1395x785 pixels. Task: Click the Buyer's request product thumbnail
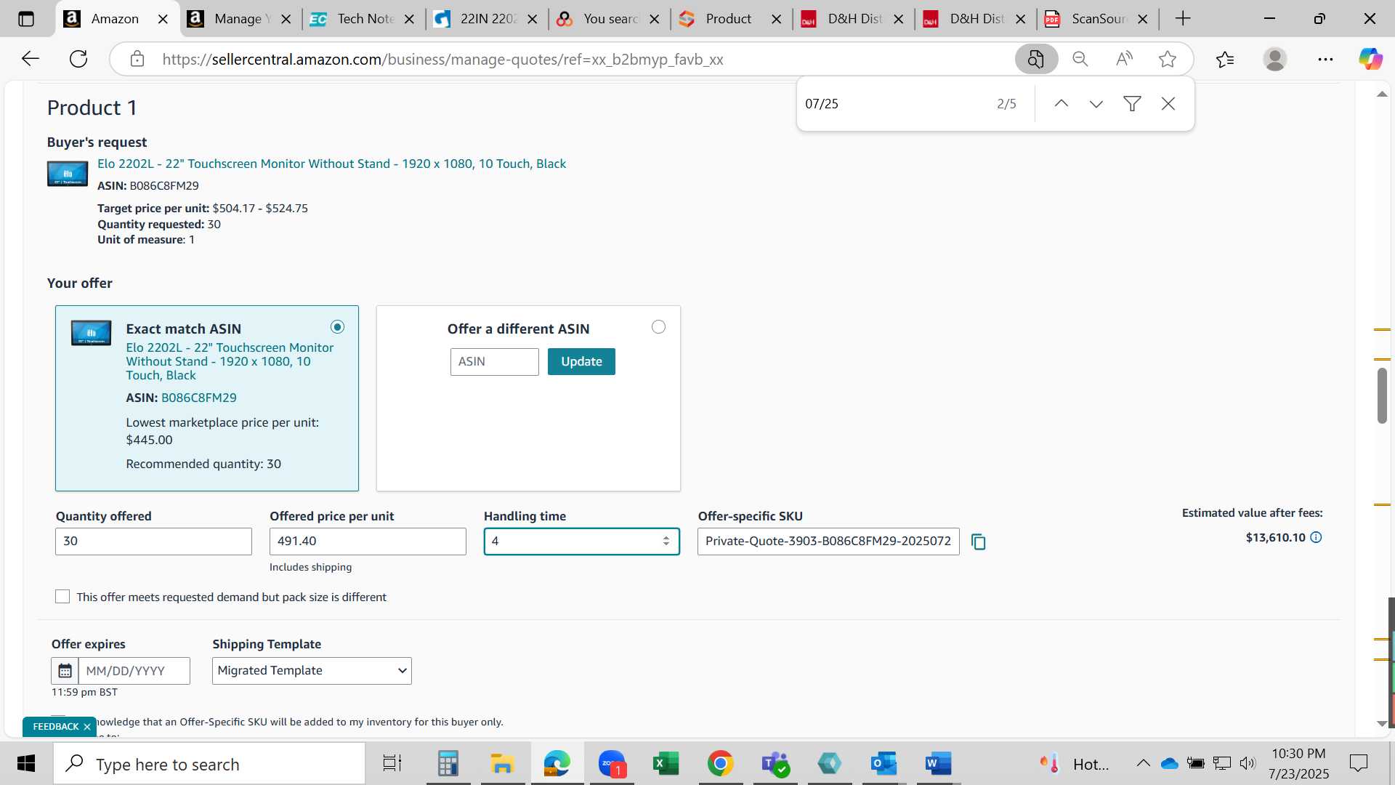point(68,174)
